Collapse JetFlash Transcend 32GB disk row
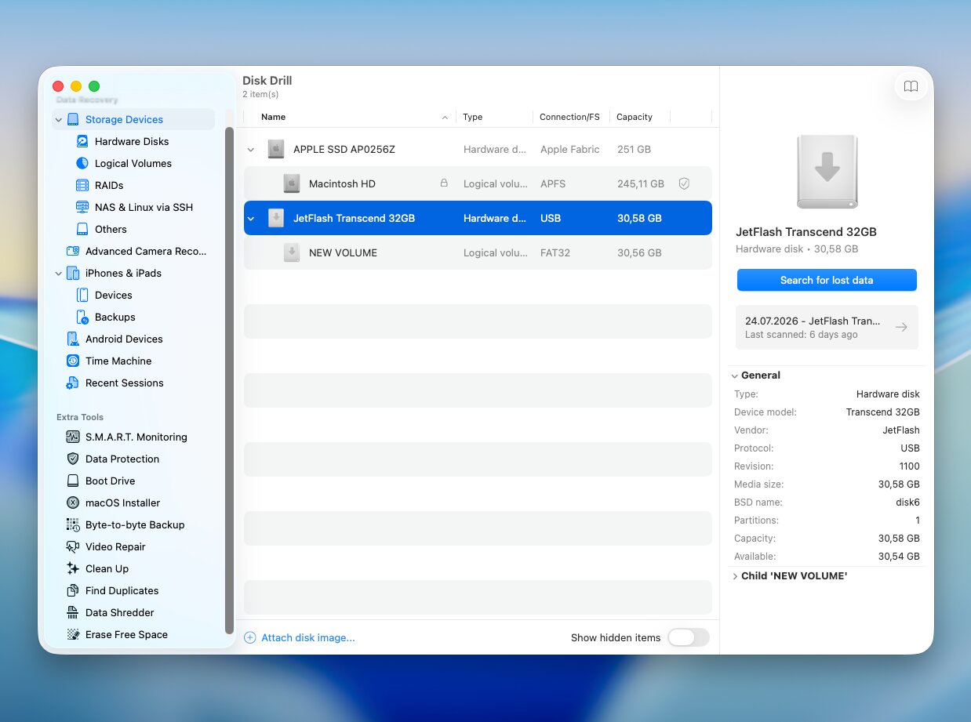The width and height of the screenshot is (971, 722). click(x=251, y=219)
